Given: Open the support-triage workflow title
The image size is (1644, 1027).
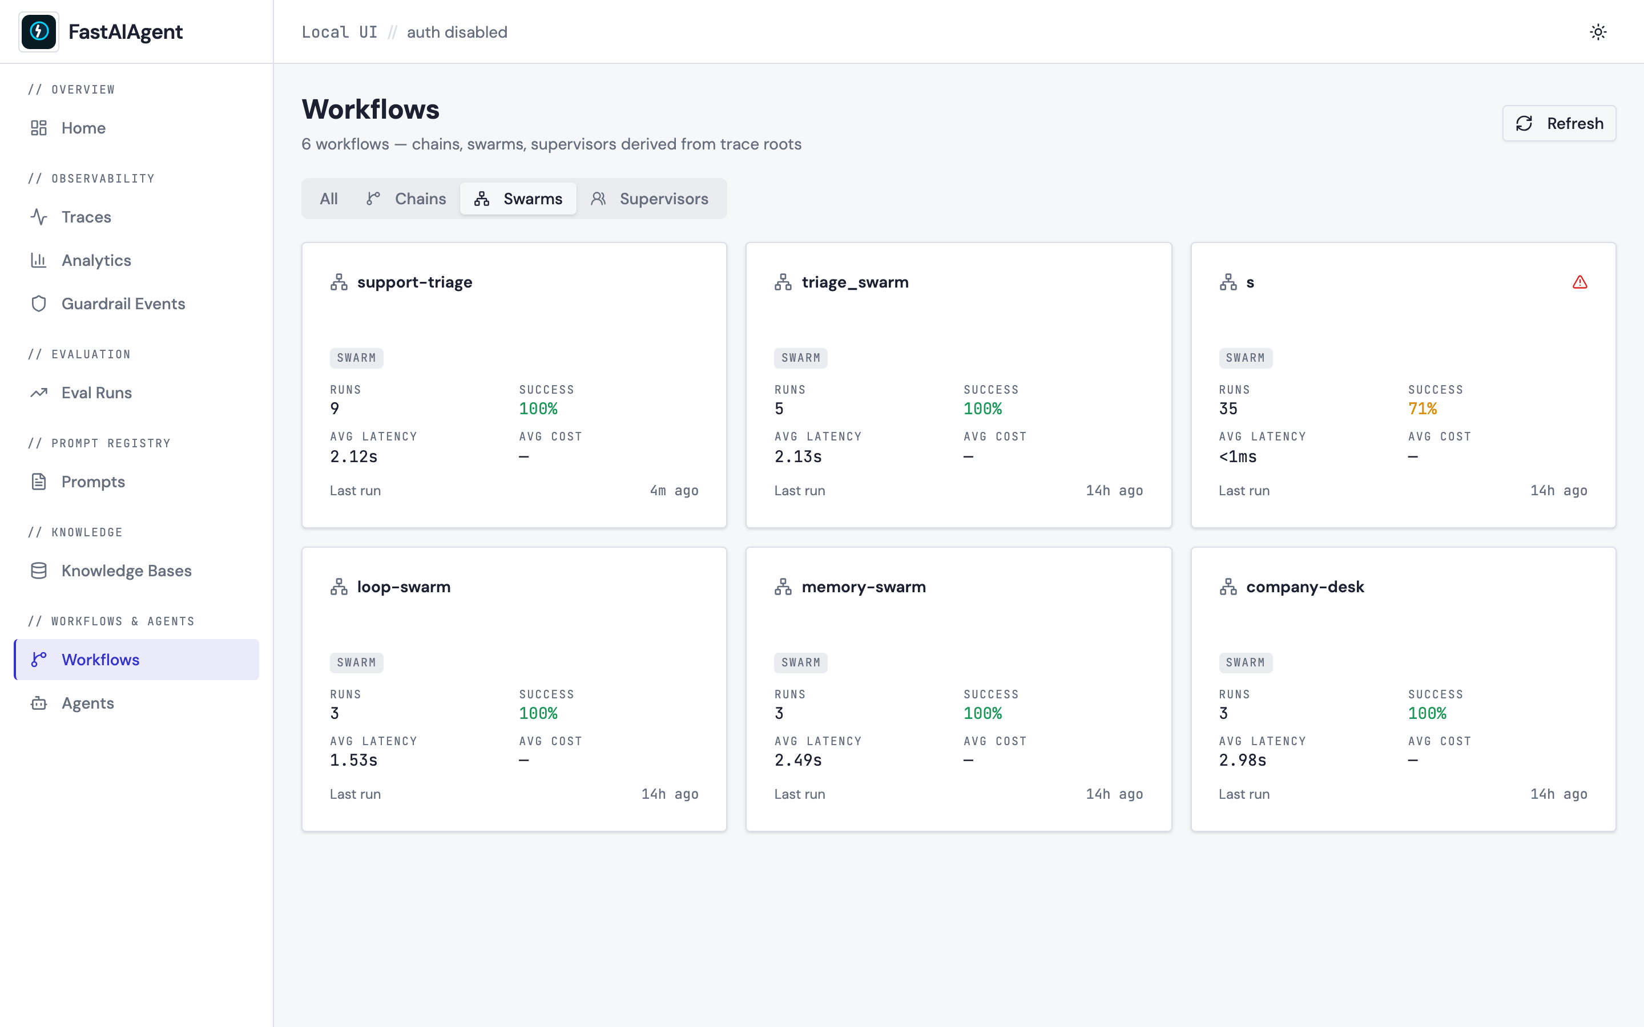Looking at the screenshot, I should pyautogui.click(x=414, y=282).
